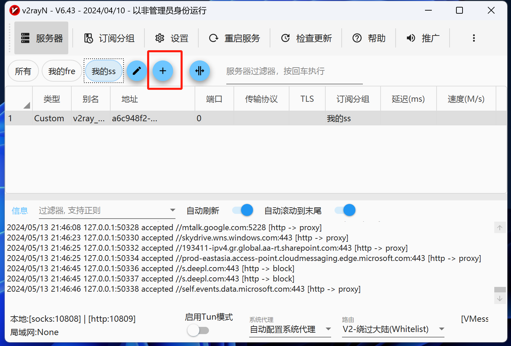The width and height of the screenshot is (511, 346).
Task: Sort by the 端口 column header
Action: click(214, 99)
